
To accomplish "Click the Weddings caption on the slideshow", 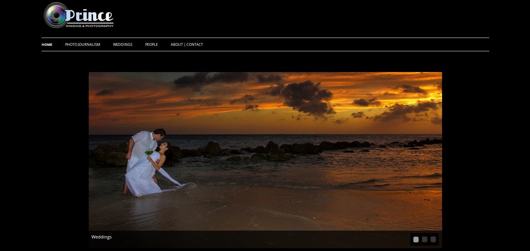I will pyautogui.click(x=101, y=237).
